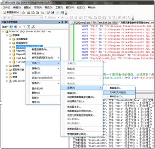Expand the 数据库快照 folder
155x149 pixels.
pyautogui.click(x=10, y=43)
